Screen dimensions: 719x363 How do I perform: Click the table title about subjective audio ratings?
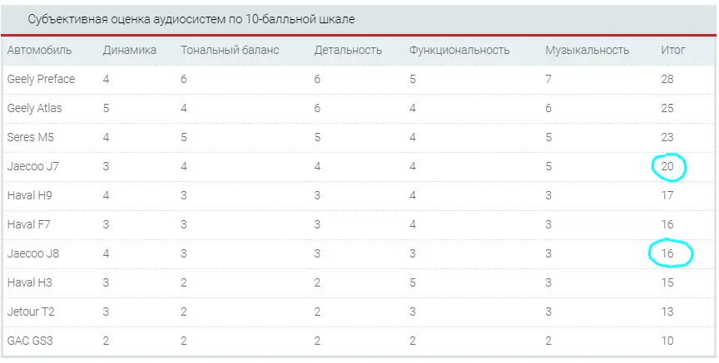click(191, 20)
